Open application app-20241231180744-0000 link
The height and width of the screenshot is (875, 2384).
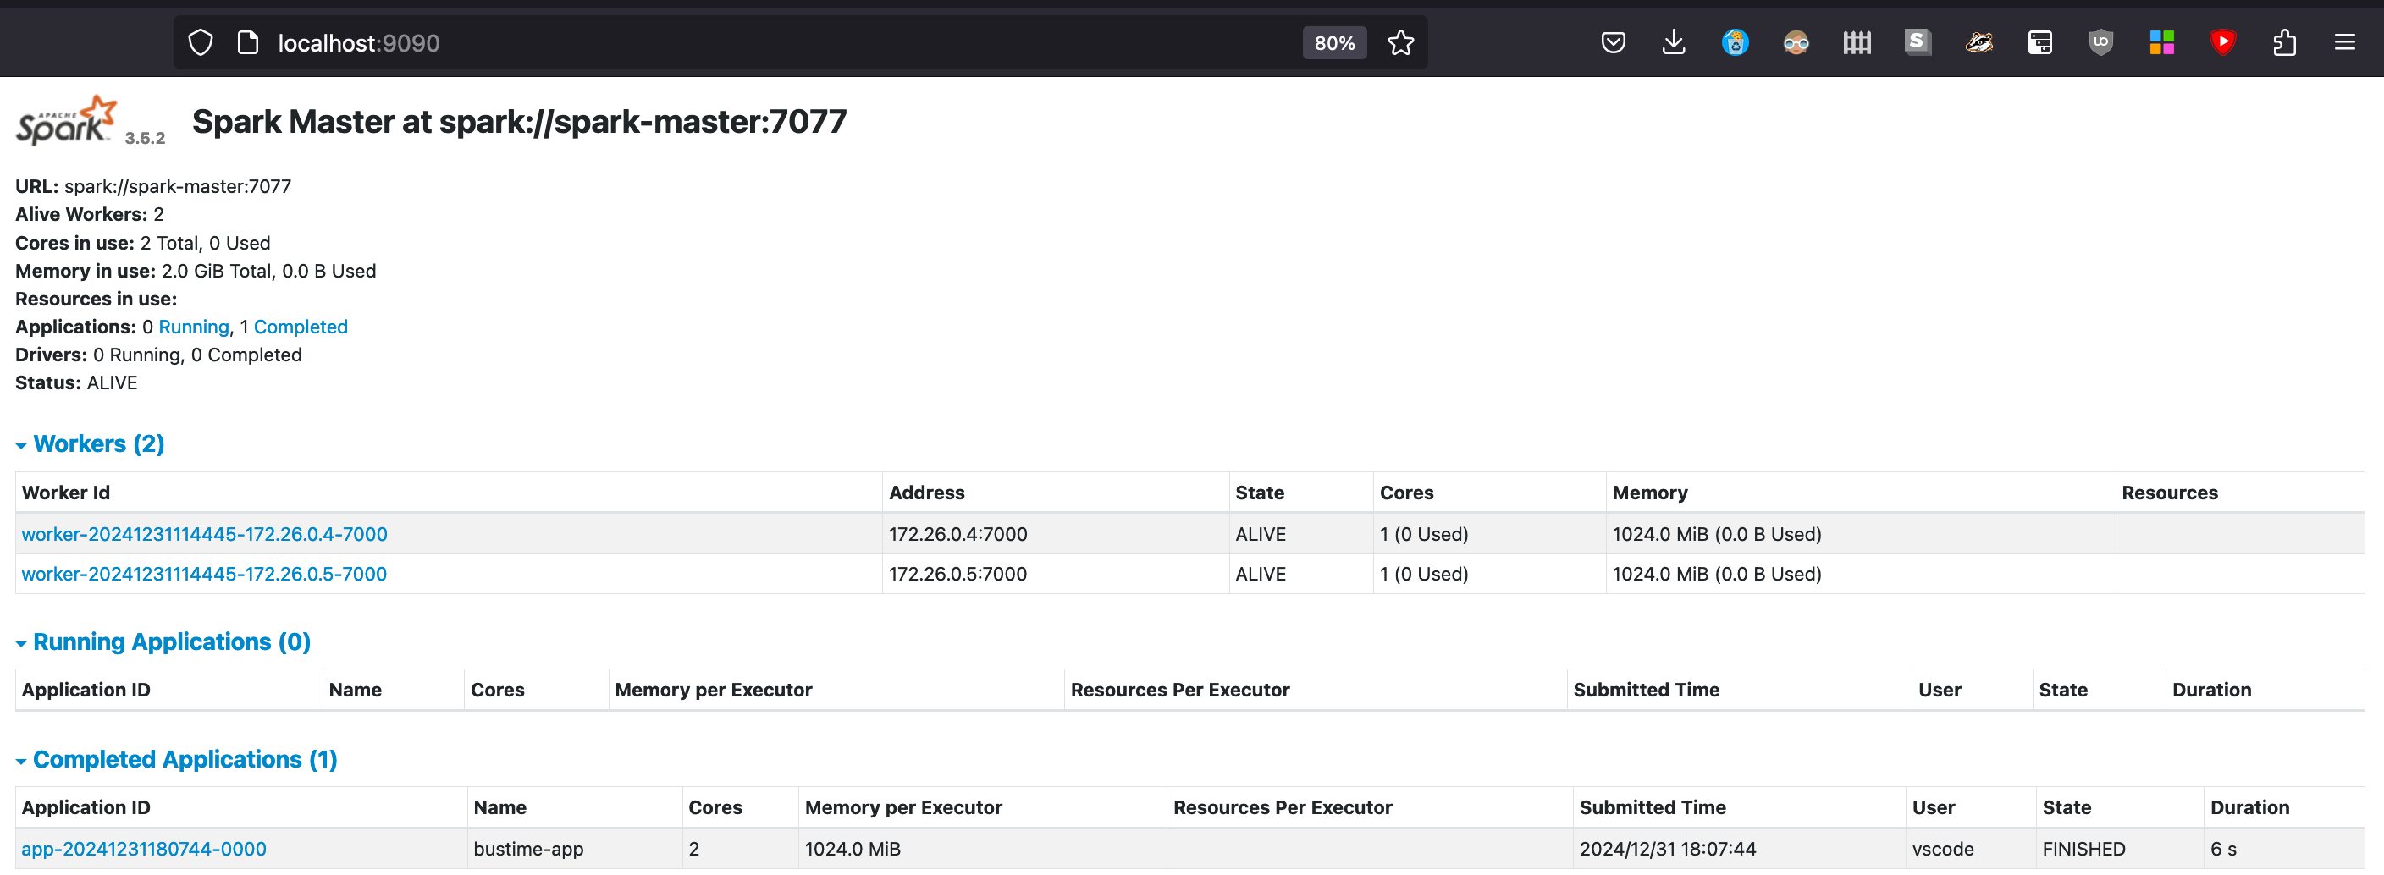coord(143,849)
